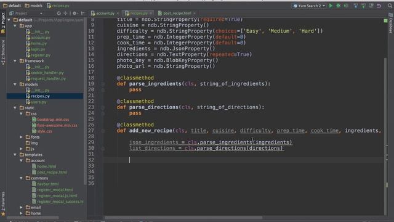Click the VCS Update Project icon

[356, 6]
